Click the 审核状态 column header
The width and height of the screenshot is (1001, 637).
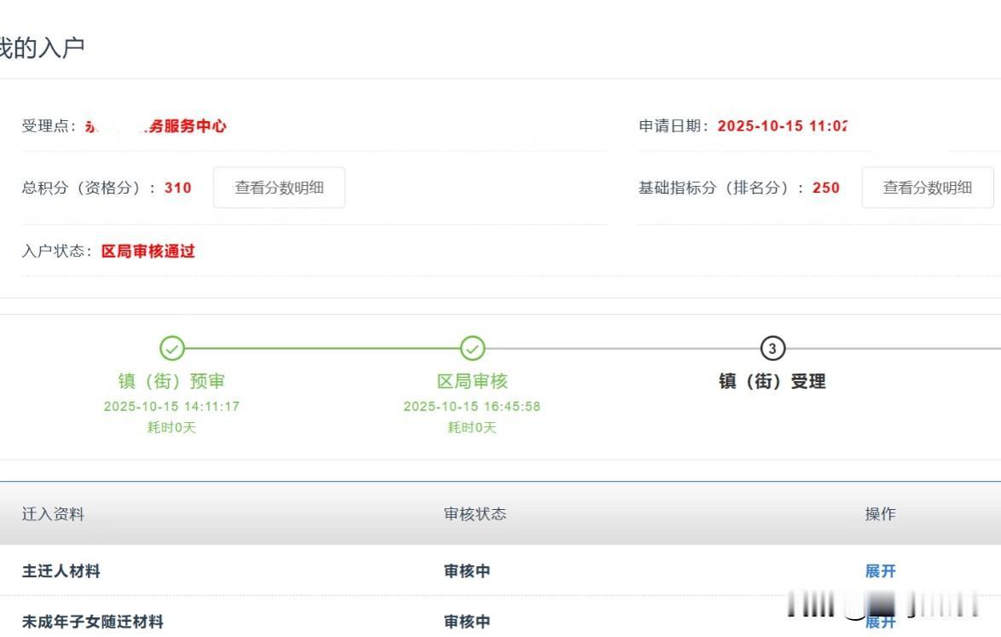475,514
